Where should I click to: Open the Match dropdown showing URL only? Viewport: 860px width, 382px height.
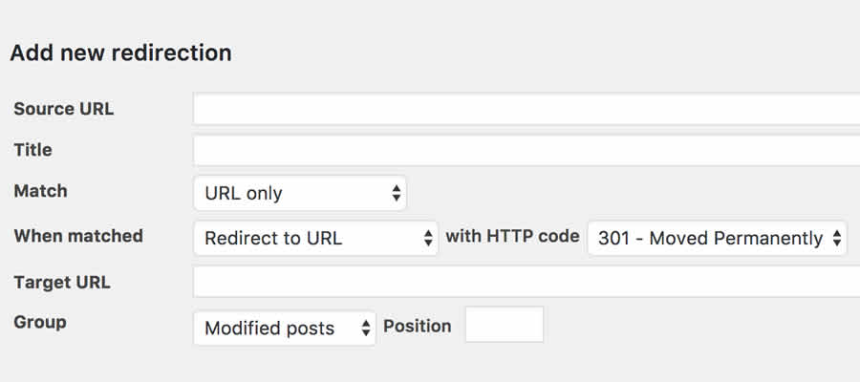(x=299, y=193)
